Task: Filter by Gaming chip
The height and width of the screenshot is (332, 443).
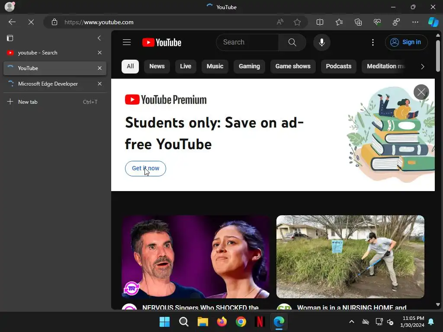Action: click(x=249, y=66)
